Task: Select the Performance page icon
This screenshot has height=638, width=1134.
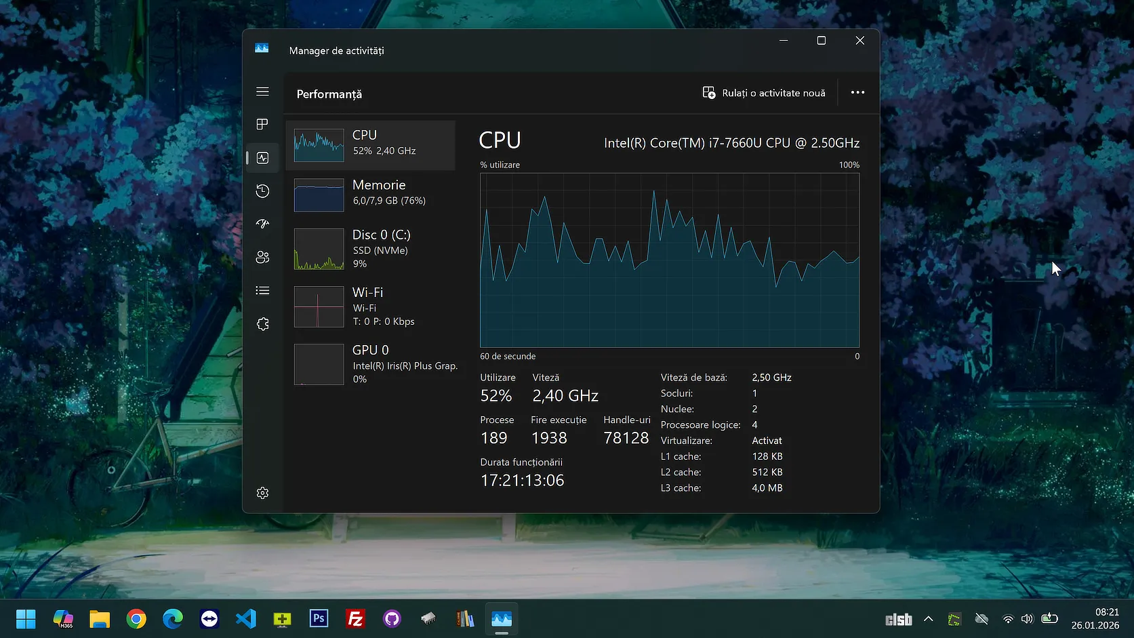Action: 262,158
